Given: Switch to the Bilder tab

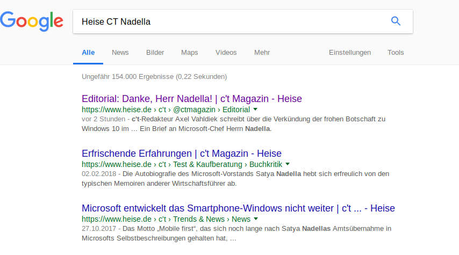Looking at the screenshot, I should tap(155, 53).
